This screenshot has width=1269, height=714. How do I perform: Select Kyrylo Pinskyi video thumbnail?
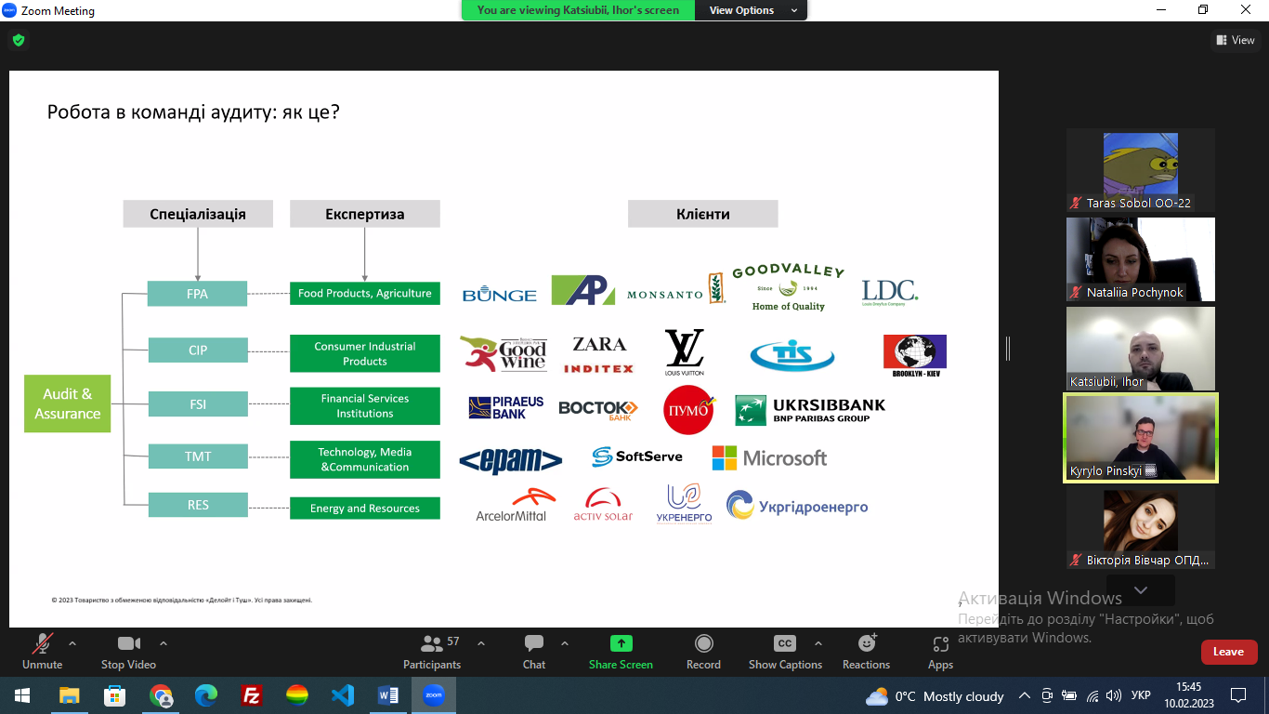pos(1141,438)
